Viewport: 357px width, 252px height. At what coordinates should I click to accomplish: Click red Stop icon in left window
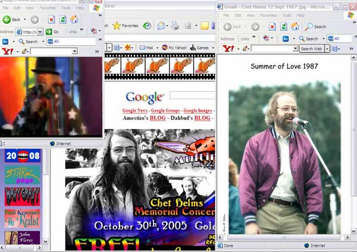[51, 20]
